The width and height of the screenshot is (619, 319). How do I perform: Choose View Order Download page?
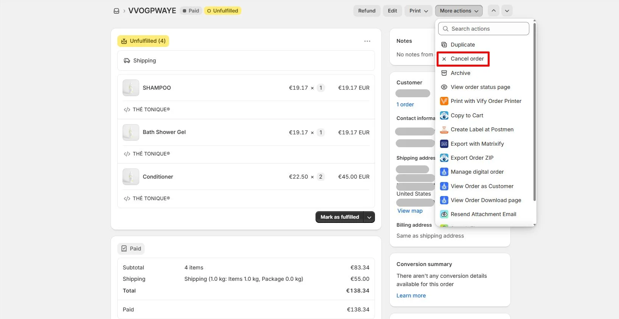pyautogui.click(x=484, y=200)
